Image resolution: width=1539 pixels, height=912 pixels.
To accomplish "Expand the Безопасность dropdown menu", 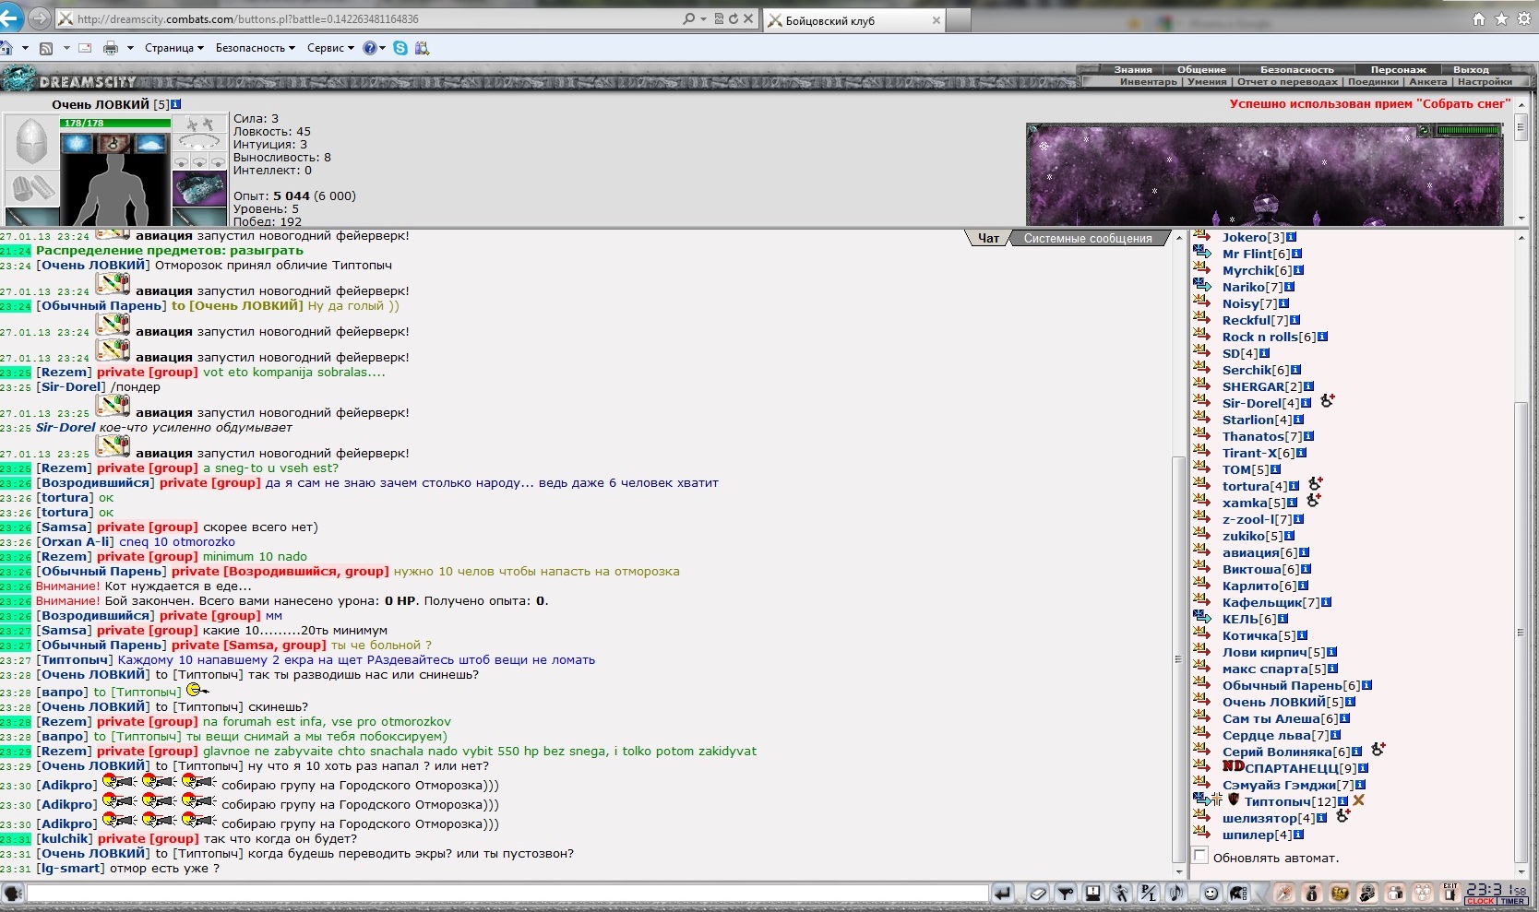I will tap(256, 48).
